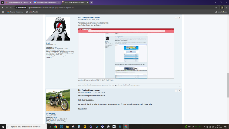Open Photoshop from the taskbar

[x=62, y=126]
